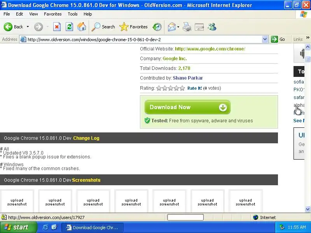Open the Help menu

coord(88,14)
